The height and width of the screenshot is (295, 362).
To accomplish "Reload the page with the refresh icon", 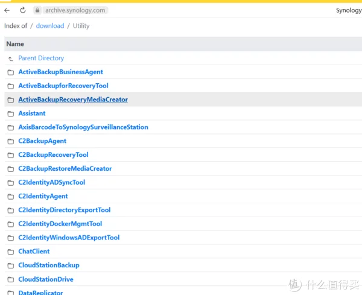I will [23, 10].
